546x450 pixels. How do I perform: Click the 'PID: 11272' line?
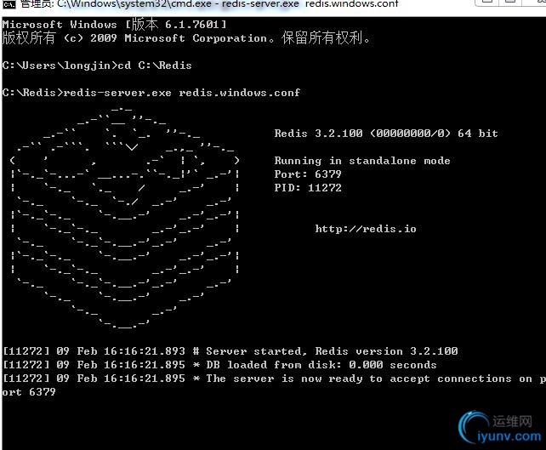click(x=308, y=188)
